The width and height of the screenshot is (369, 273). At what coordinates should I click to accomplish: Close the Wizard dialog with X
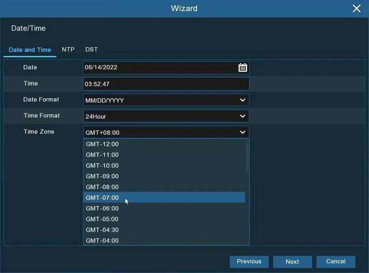[x=356, y=9]
